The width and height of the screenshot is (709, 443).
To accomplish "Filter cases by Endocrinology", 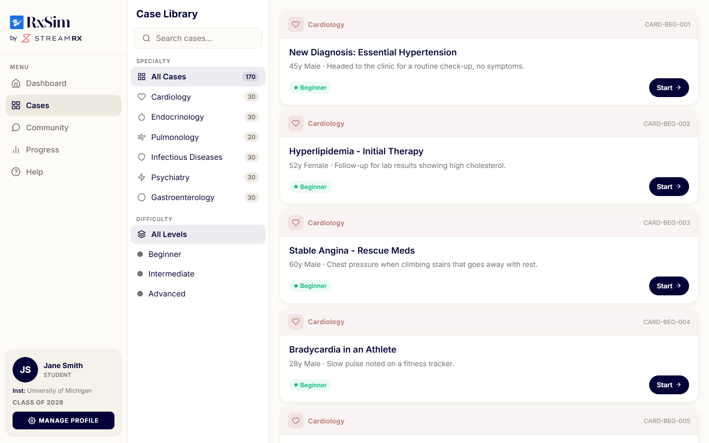I will [198, 117].
